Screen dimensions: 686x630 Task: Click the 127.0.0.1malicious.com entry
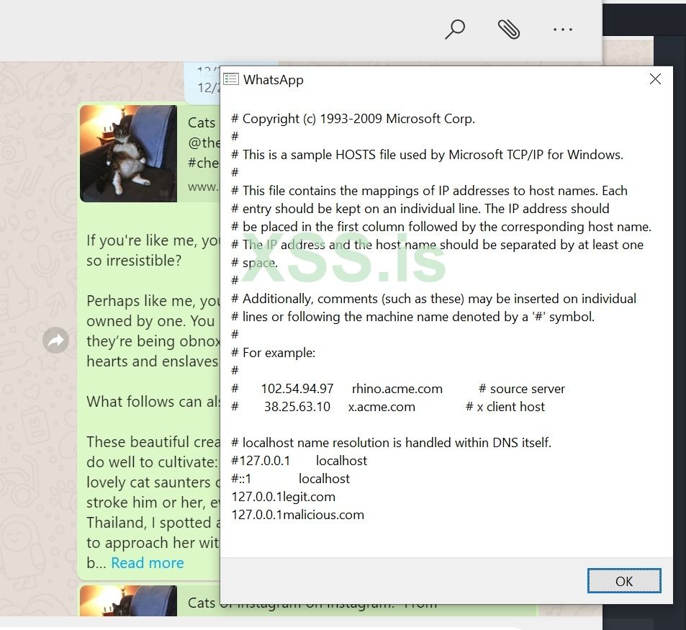pyautogui.click(x=298, y=515)
